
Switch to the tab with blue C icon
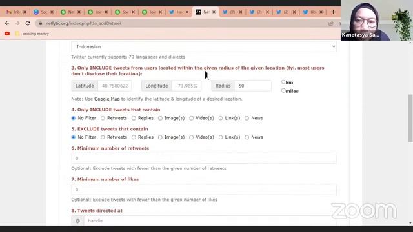(x=41, y=12)
